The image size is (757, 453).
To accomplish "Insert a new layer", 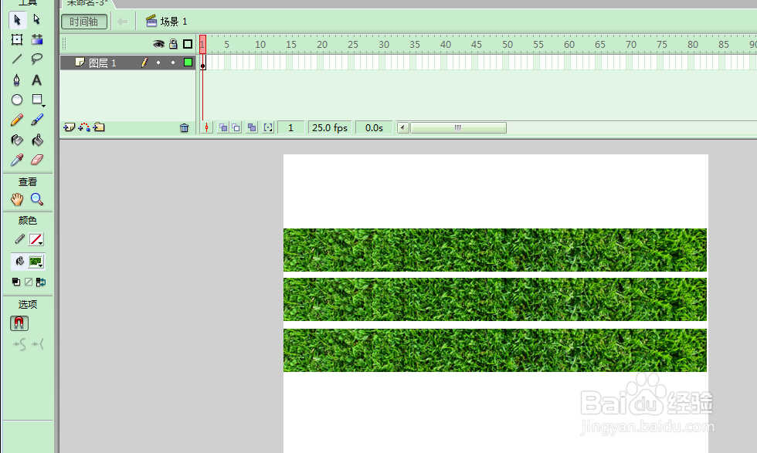I will (x=69, y=127).
